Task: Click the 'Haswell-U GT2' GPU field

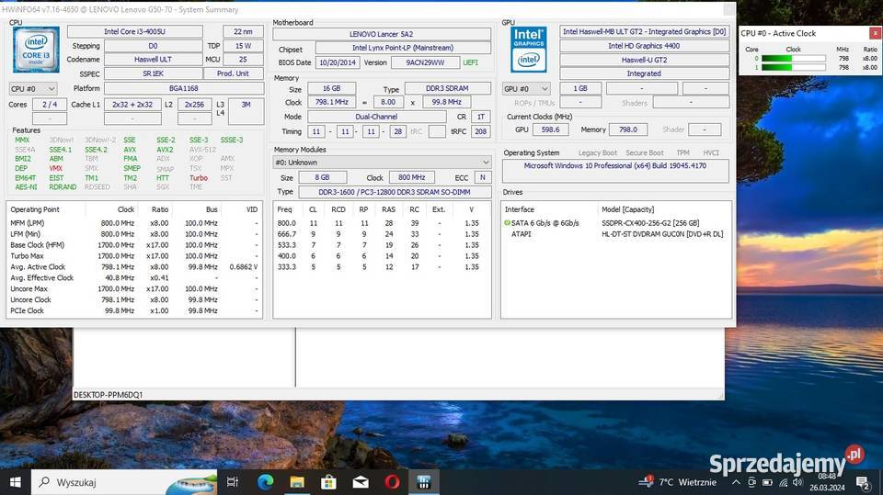Action: [x=644, y=60]
